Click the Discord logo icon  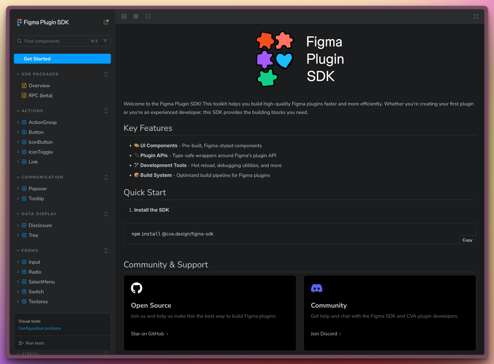tap(317, 288)
